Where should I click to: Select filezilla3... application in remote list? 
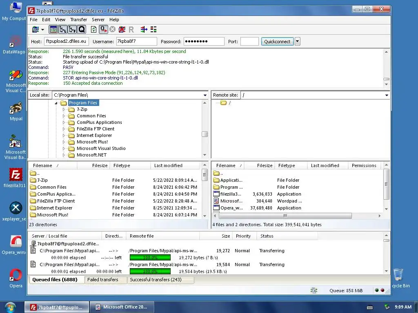pos(297,194)
